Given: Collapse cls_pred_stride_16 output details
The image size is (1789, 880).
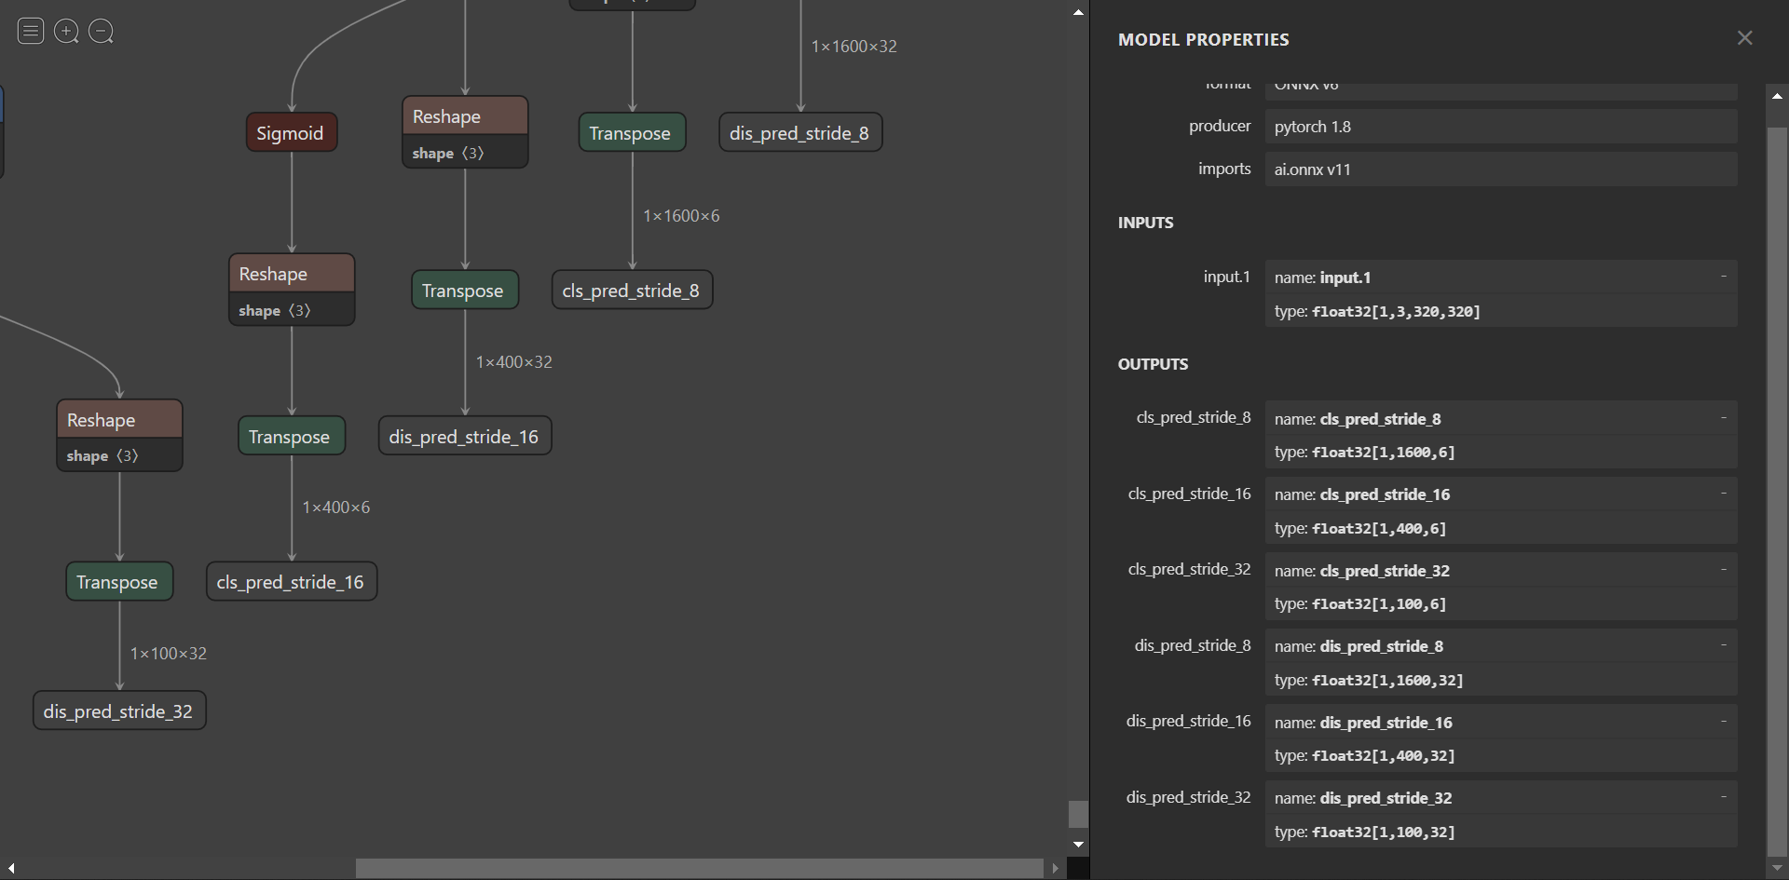Looking at the screenshot, I should (1724, 494).
